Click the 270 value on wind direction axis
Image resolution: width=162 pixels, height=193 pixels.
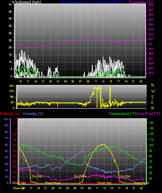12,91
